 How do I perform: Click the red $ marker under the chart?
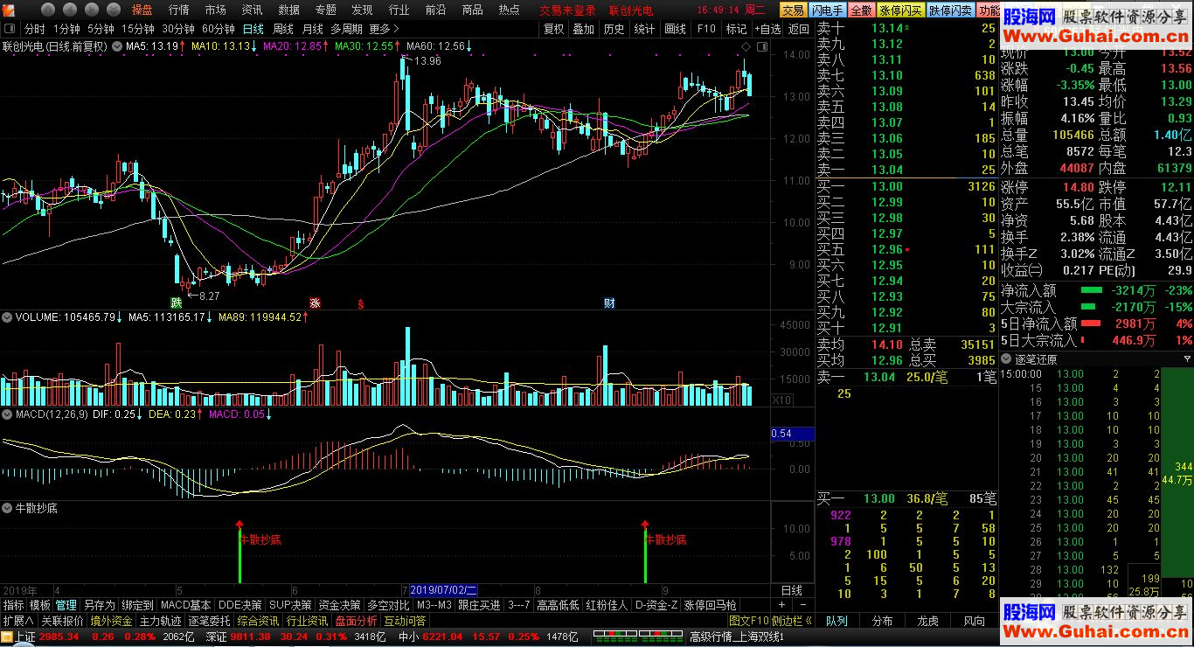359,303
